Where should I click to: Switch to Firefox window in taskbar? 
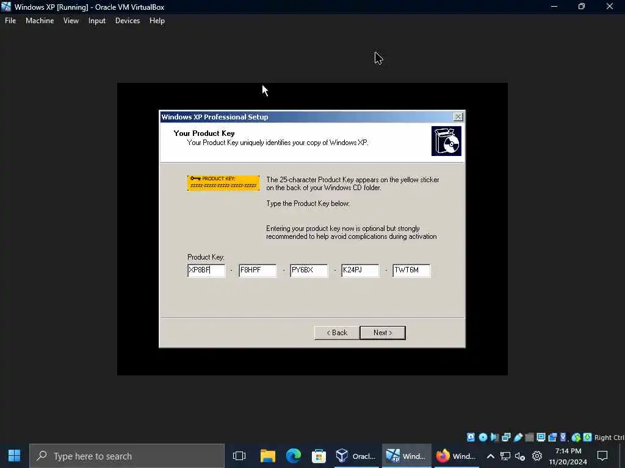point(456,456)
